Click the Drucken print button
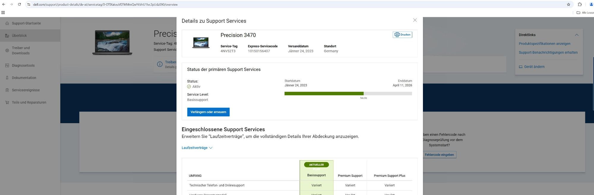Screen dimensions: 594x195 coord(402,35)
